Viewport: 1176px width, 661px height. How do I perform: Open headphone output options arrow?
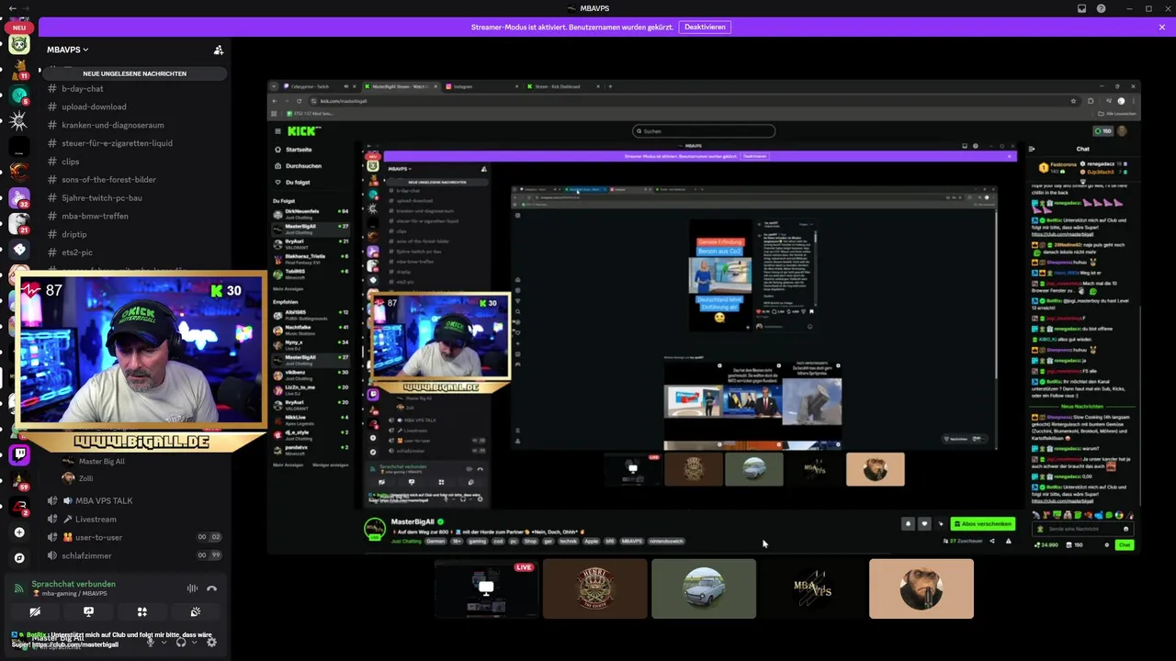(194, 642)
